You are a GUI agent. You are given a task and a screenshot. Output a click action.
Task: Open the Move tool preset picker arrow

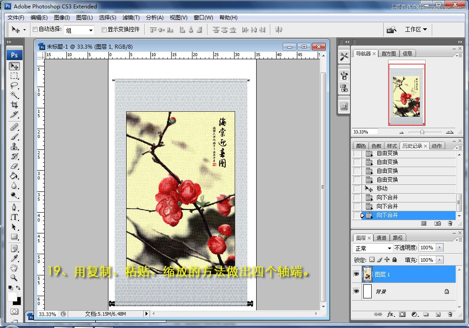click(x=24, y=30)
